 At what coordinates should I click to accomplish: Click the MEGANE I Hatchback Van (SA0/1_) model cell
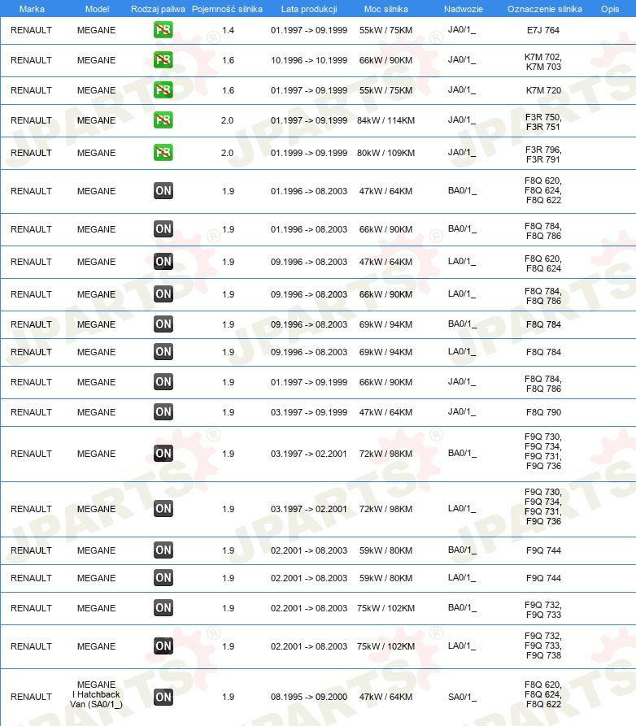coord(96,694)
